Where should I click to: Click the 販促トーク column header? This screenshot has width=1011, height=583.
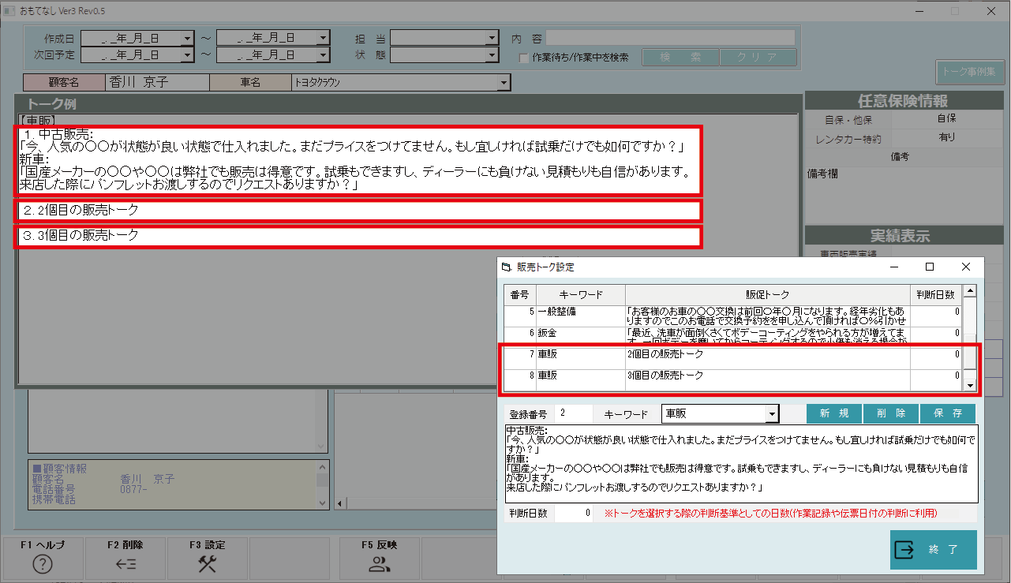click(x=767, y=295)
